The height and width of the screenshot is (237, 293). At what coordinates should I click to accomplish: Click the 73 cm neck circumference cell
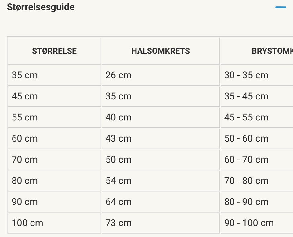click(118, 223)
